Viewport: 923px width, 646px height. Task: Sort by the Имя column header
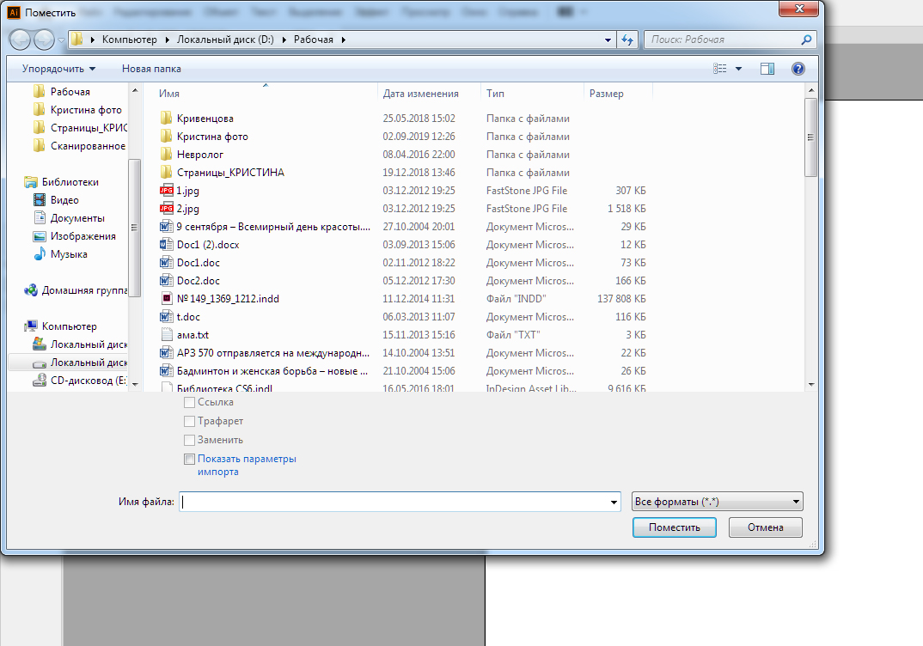pos(169,94)
